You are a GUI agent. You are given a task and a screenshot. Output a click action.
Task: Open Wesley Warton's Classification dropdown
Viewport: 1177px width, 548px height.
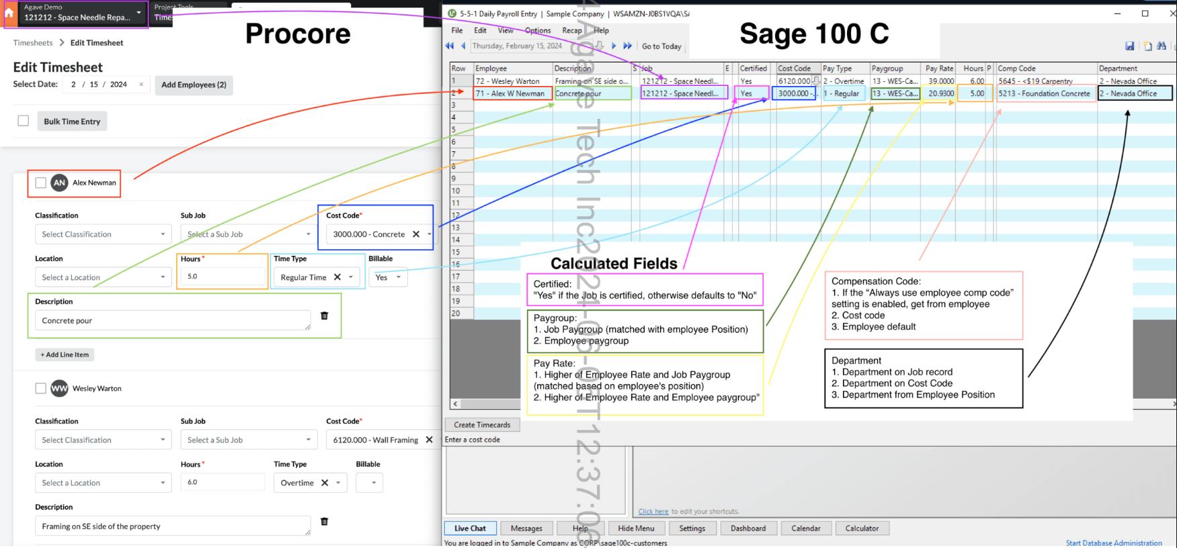(x=104, y=440)
